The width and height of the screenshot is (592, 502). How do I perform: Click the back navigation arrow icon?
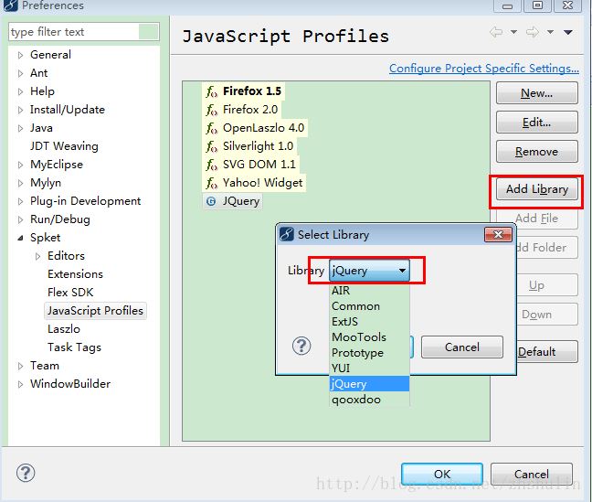coord(496,32)
